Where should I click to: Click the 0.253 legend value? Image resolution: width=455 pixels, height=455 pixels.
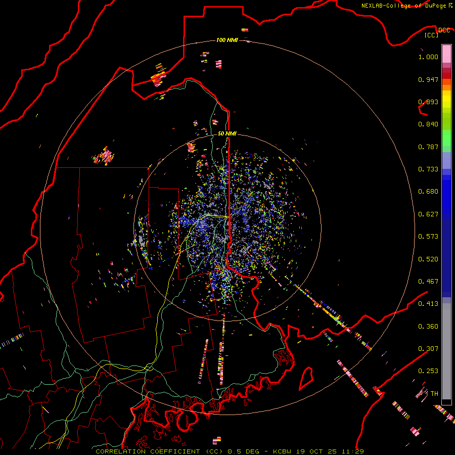pos(428,371)
